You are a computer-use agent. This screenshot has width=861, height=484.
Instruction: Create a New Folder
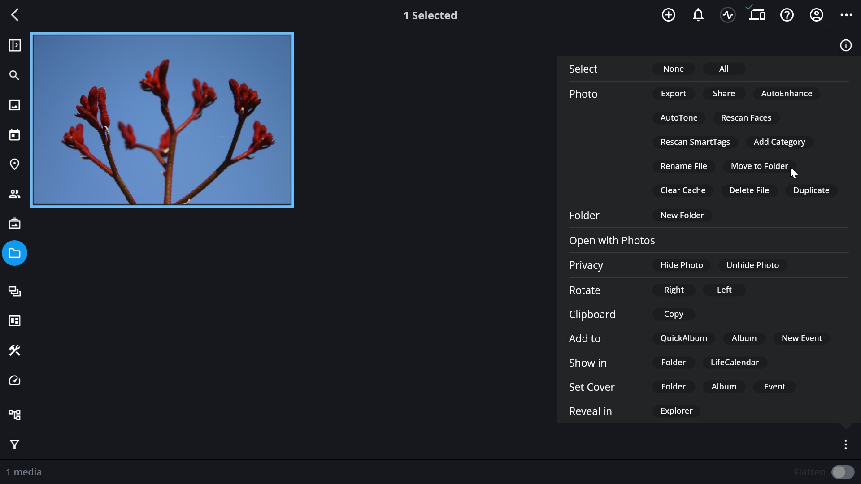682,215
